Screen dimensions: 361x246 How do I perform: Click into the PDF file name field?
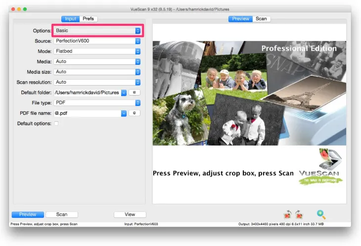87,113
